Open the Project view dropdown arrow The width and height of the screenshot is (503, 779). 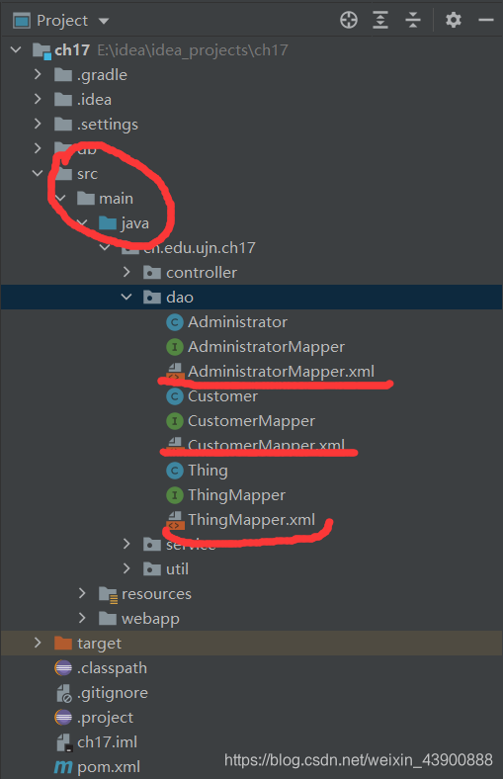104,21
